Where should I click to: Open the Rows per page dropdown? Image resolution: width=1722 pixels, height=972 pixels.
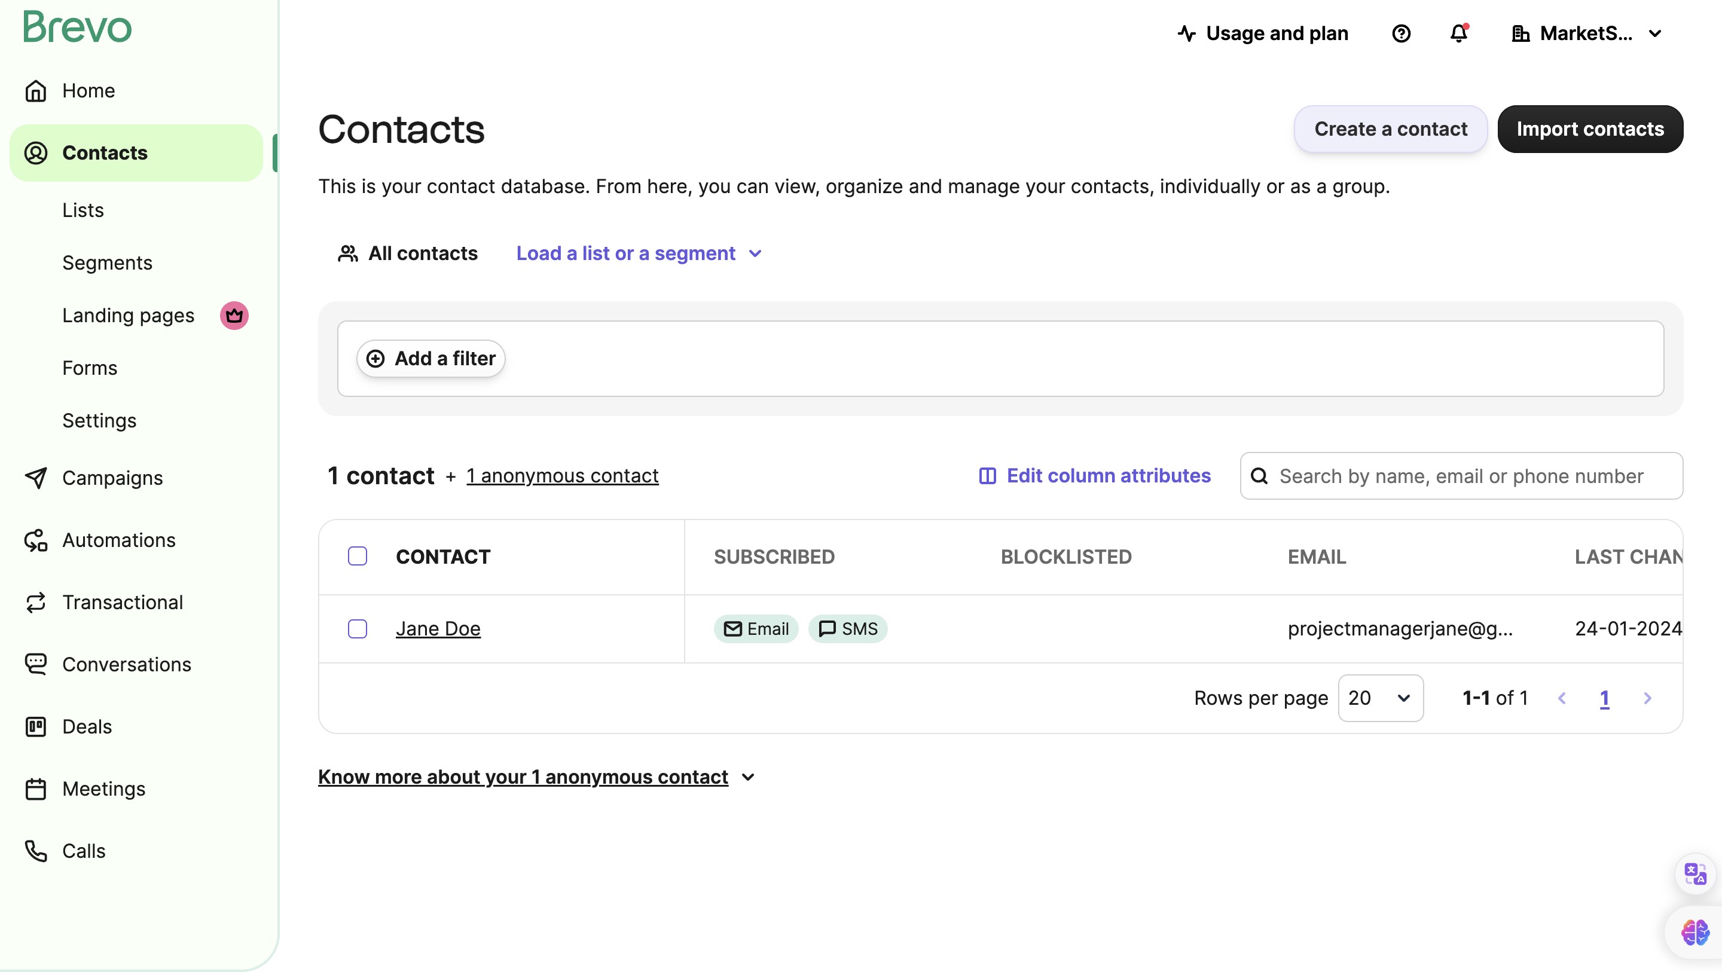[x=1381, y=698]
